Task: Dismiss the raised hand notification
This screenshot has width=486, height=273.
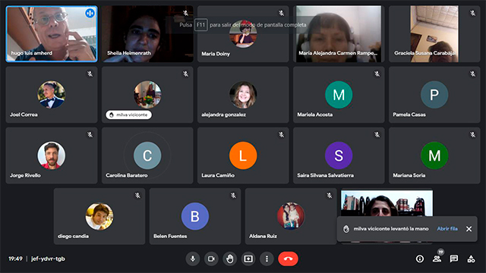Action: (x=469, y=229)
